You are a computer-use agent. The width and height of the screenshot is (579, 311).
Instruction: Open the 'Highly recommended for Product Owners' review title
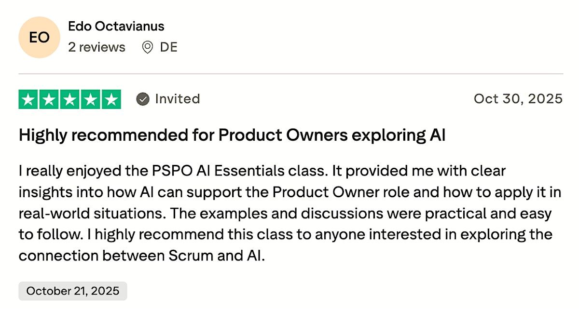pos(232,135)
